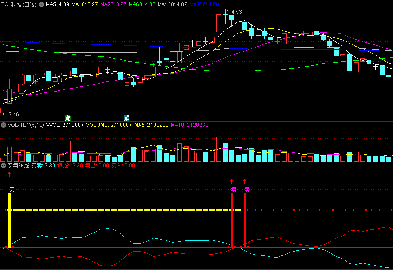This screenshot has width=393, height=270.
Task: Select the 短线: -9.39 value
Action: (x=70, y=166)
